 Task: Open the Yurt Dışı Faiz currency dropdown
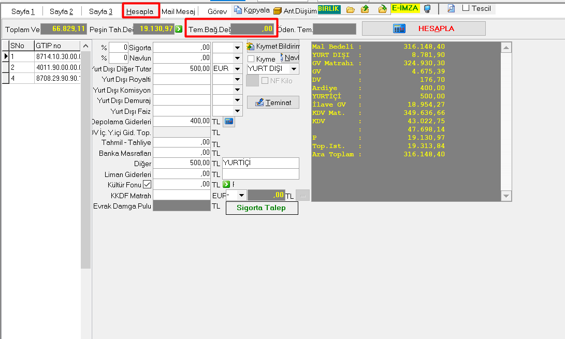click(x=237, y=111)
